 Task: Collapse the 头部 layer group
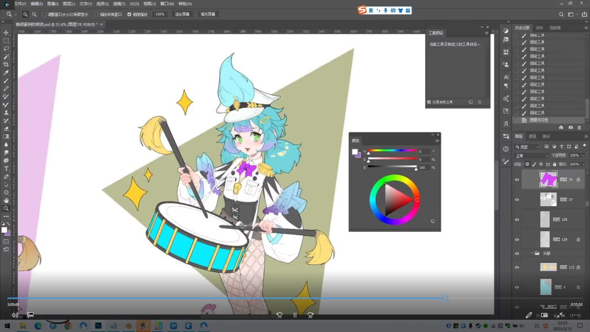pos(533,252)
